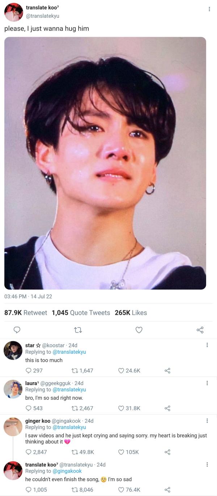Retweet the main tweet
The image size is (217, 496).
click(78, 330)
